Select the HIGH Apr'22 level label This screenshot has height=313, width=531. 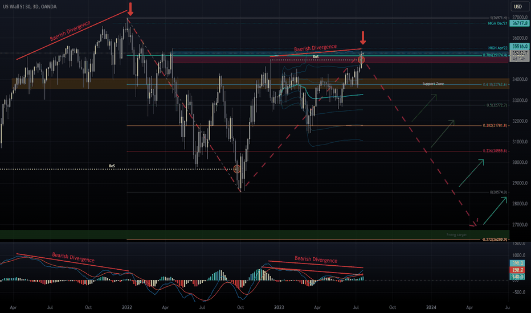(x=498, y=48)
